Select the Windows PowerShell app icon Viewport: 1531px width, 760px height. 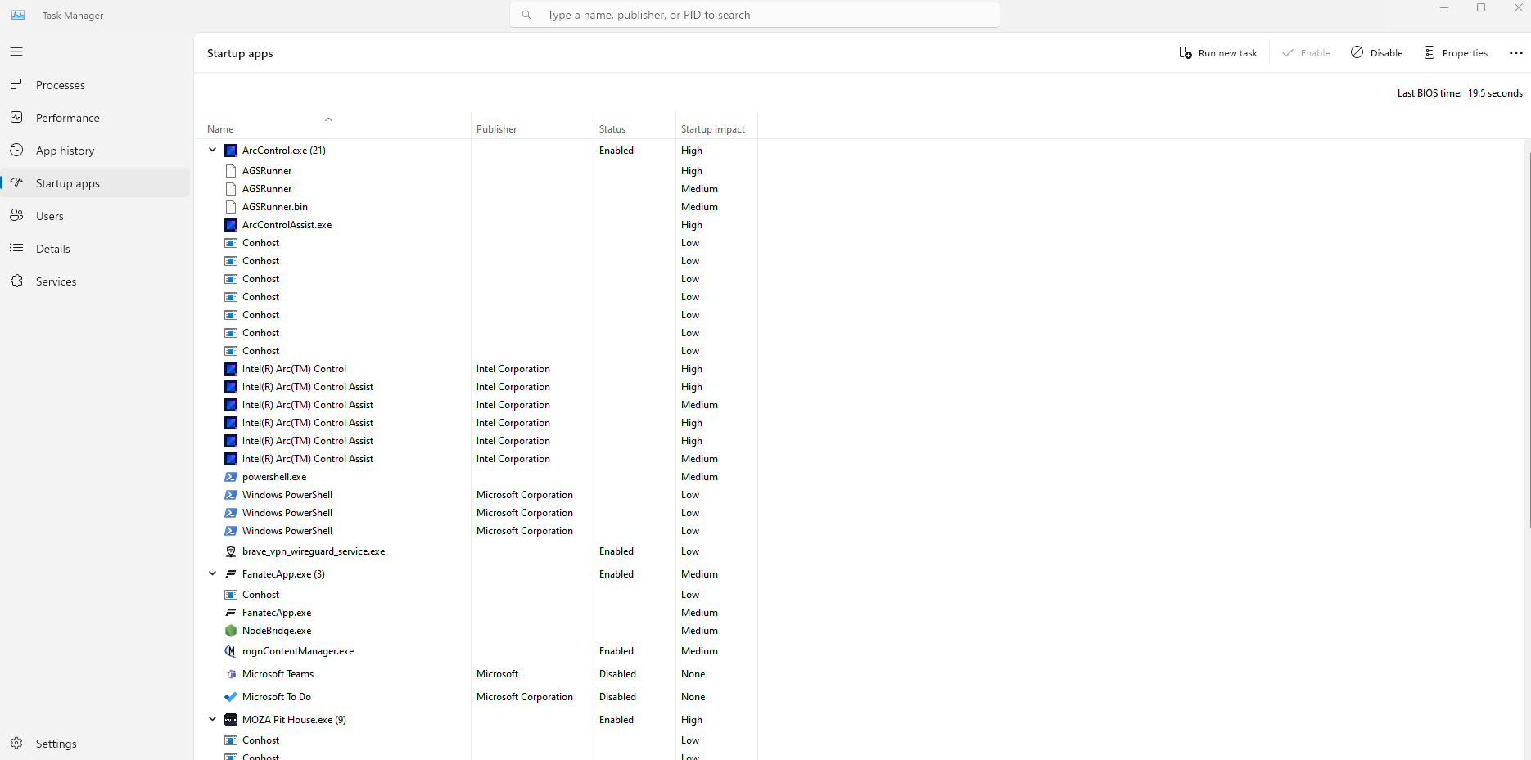click(230, 495)
